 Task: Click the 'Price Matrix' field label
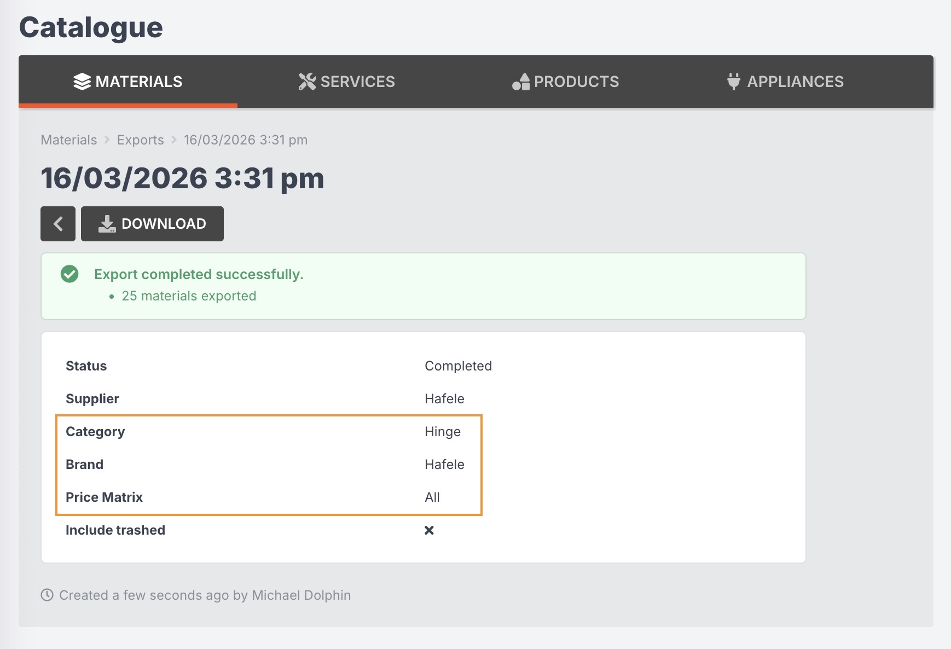point(105,497)
